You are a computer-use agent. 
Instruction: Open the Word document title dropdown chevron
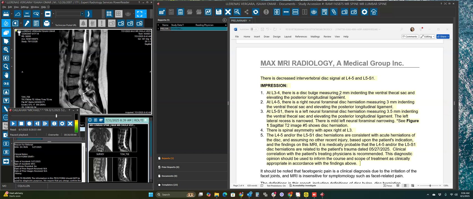(380, 29)
